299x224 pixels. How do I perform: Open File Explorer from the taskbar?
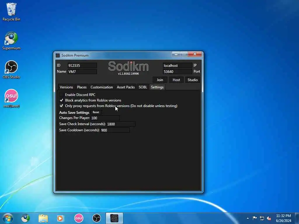click(x=43, y=218)
